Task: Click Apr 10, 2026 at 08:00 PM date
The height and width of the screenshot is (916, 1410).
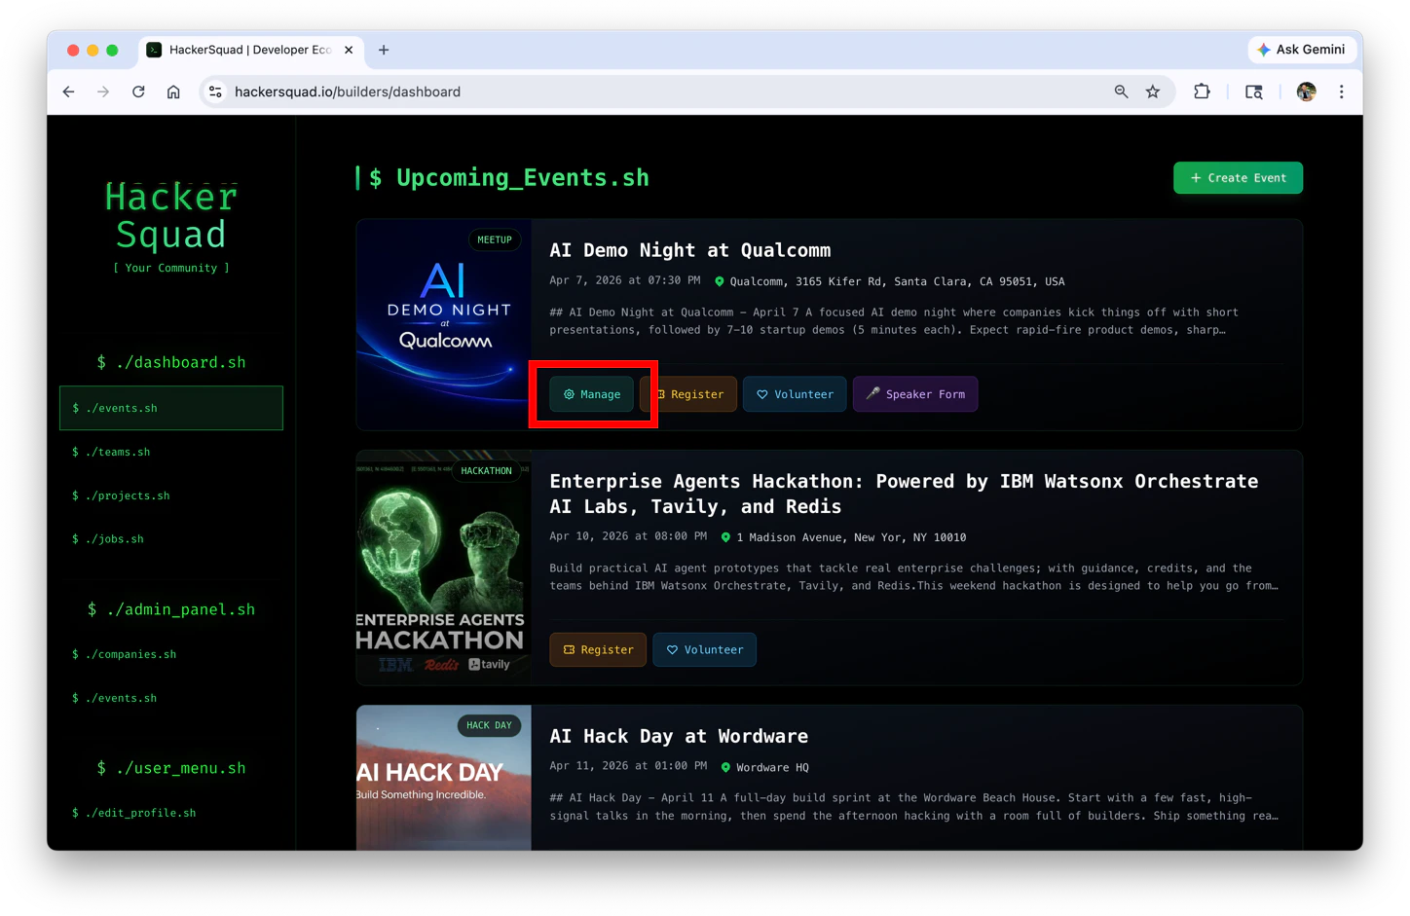Action: point(628,536)
